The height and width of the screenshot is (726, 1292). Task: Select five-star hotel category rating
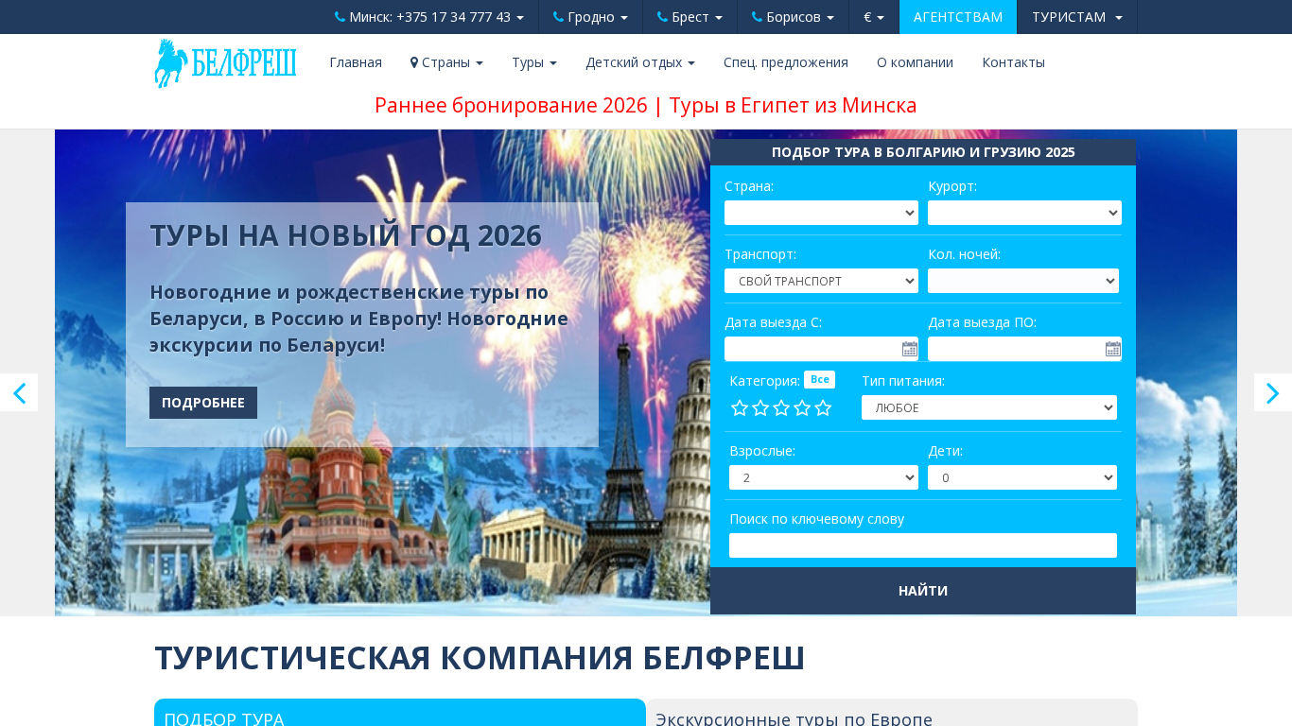pos(823,408)
